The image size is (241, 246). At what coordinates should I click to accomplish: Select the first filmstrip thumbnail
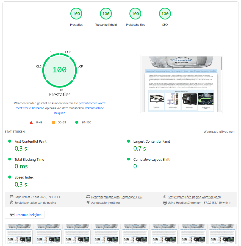pos(19,234)
